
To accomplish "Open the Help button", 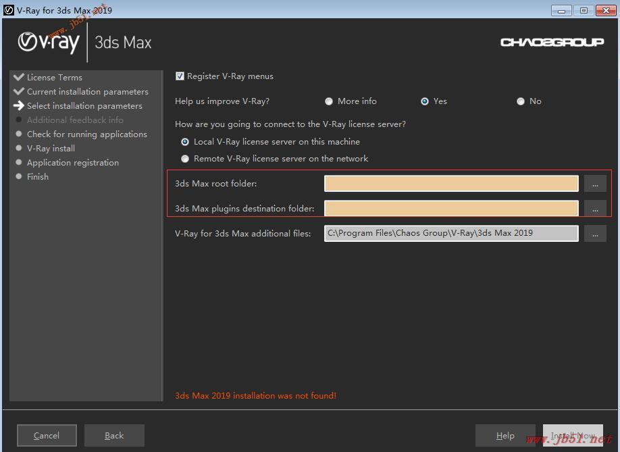I will pyautogui.click(x=505, y=435).
